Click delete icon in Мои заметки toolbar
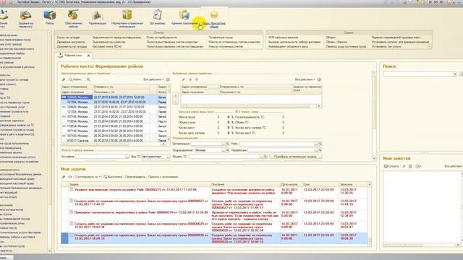Image resolution: width=463 pixels, height=260 pixels. [x=410, y=166]
